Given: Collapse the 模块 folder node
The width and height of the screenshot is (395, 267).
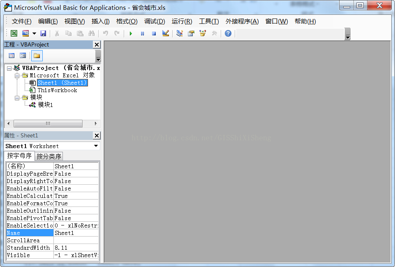Looking at the screenshot, I should click(x=17, y=98).
